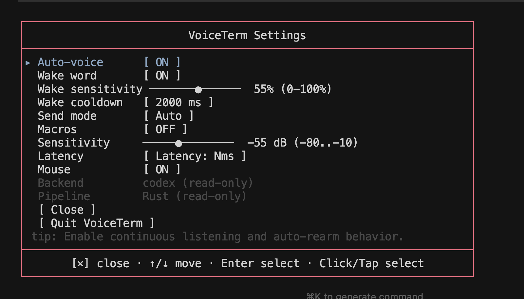524x299 pixels.
Task: Toggle the Macros OFF setting
Action: (x=166, y=129)
